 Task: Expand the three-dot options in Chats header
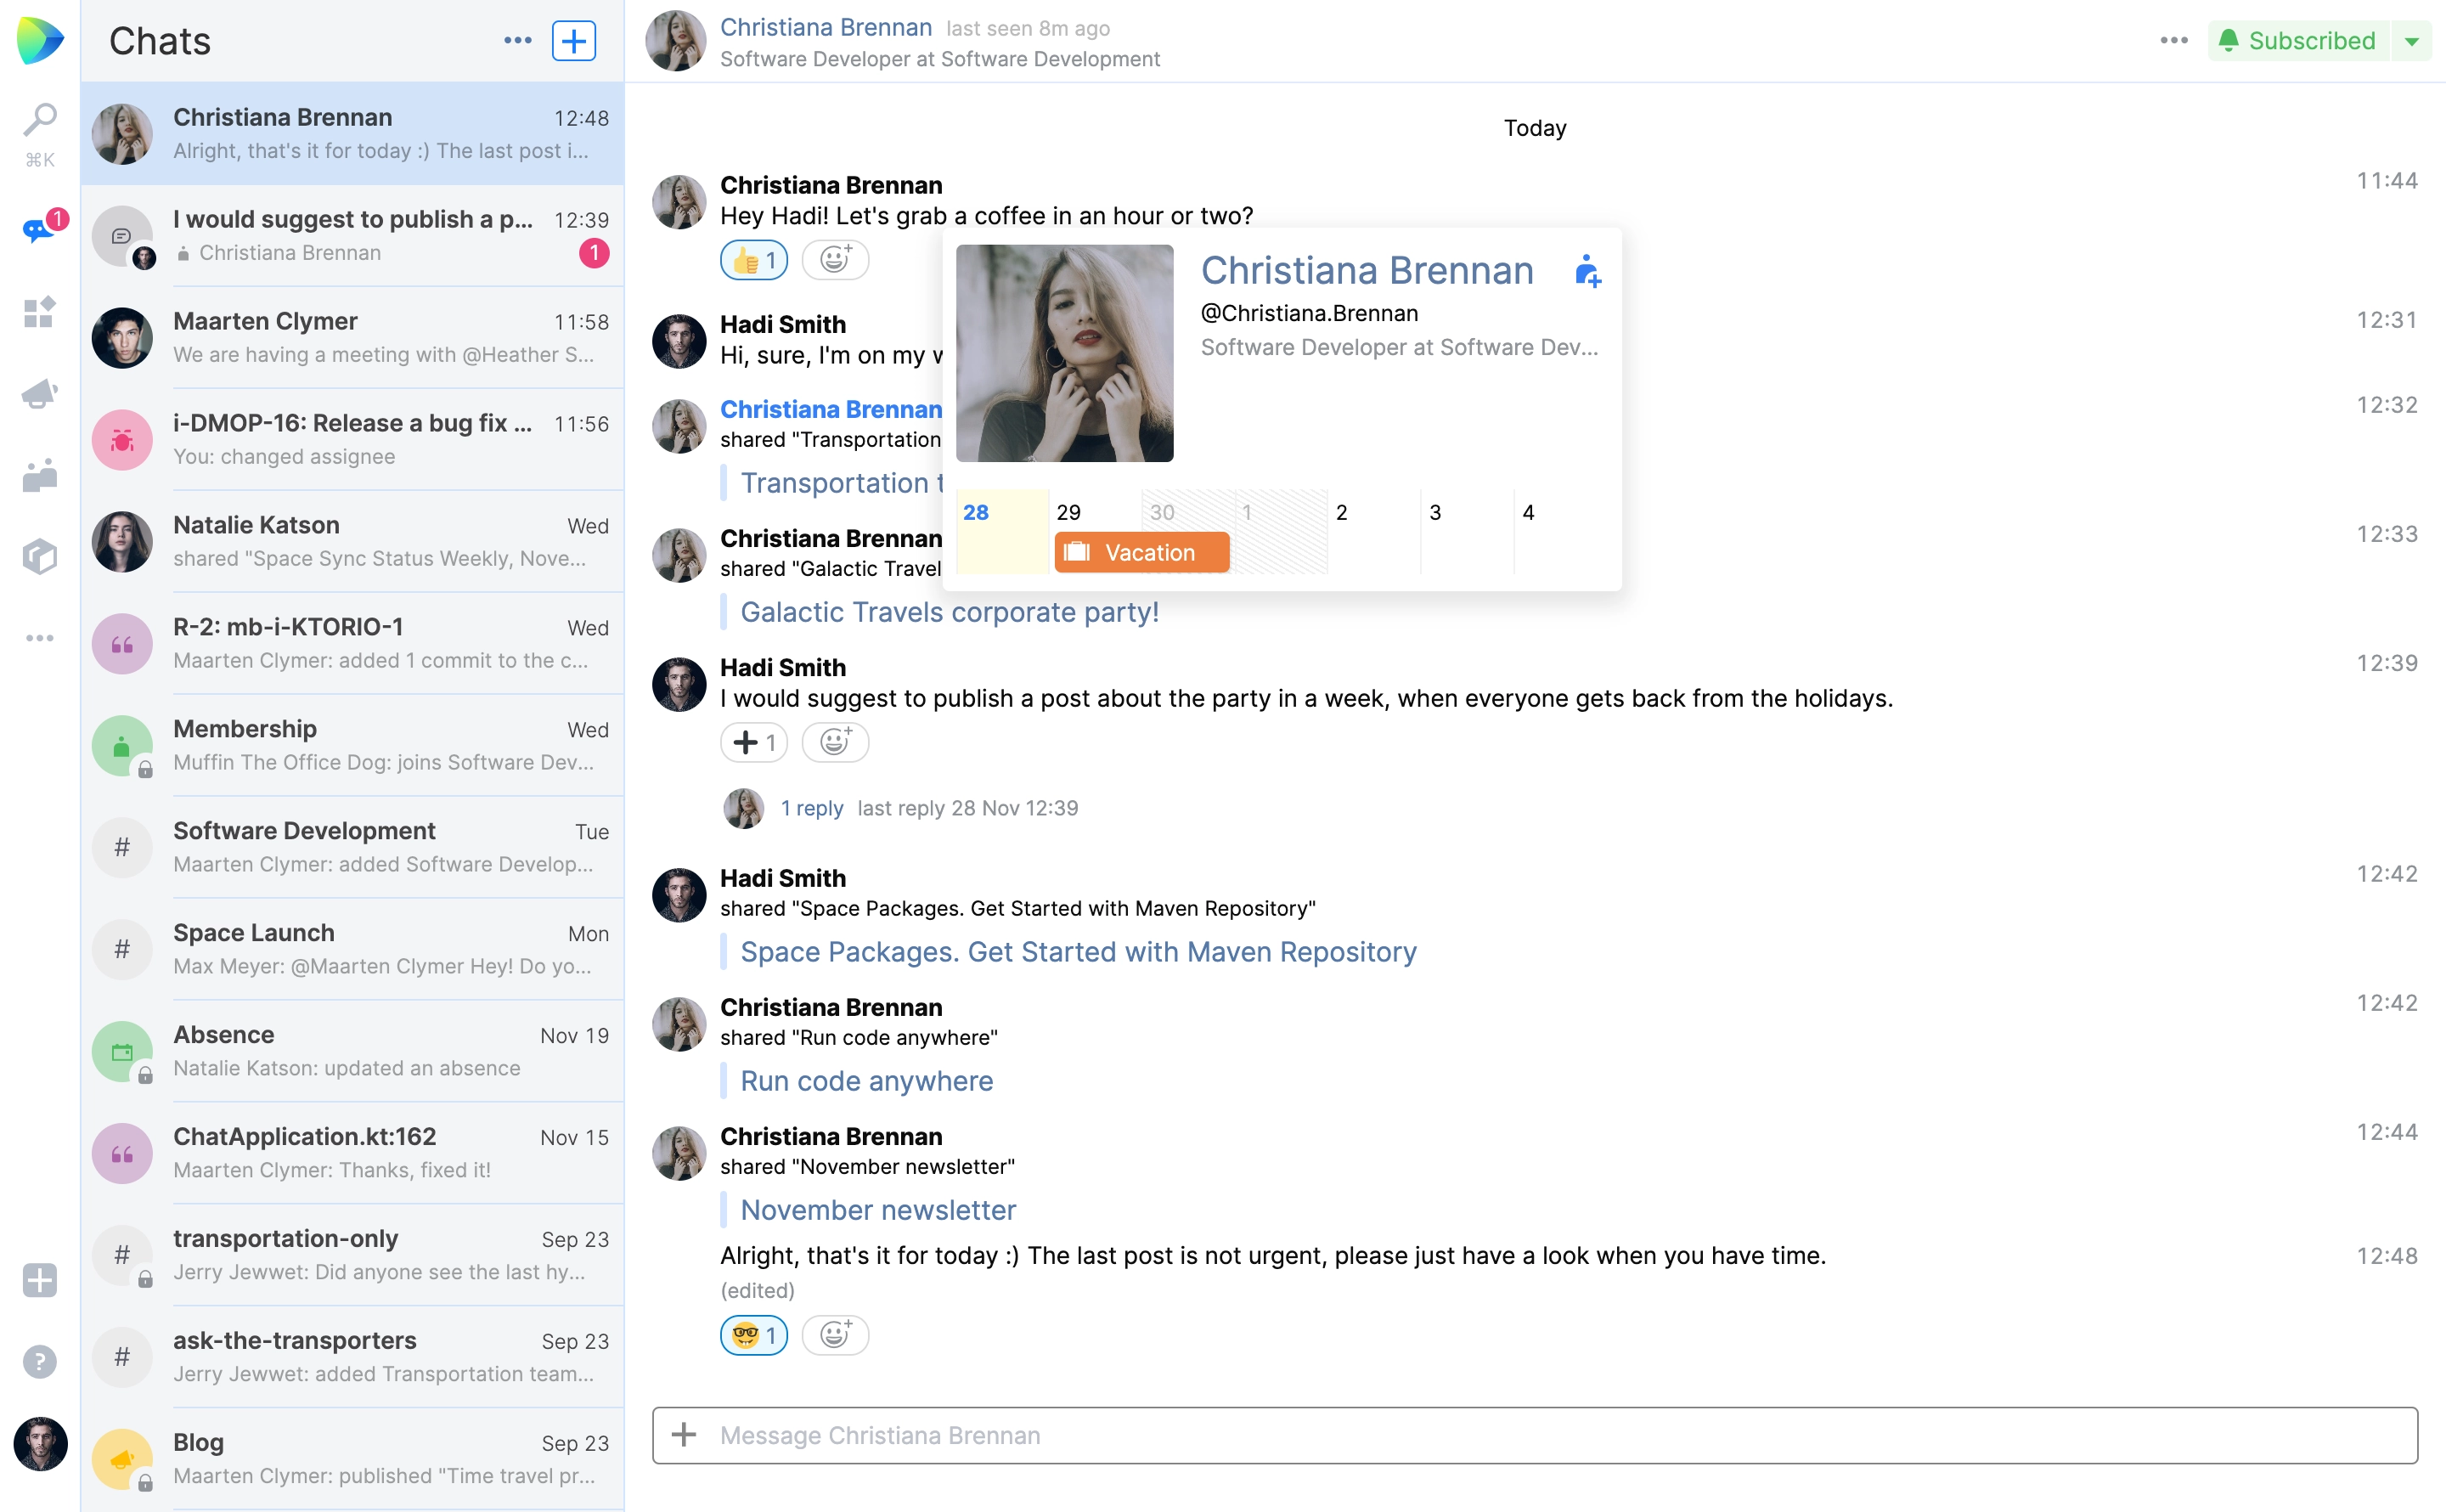point(517,40)
